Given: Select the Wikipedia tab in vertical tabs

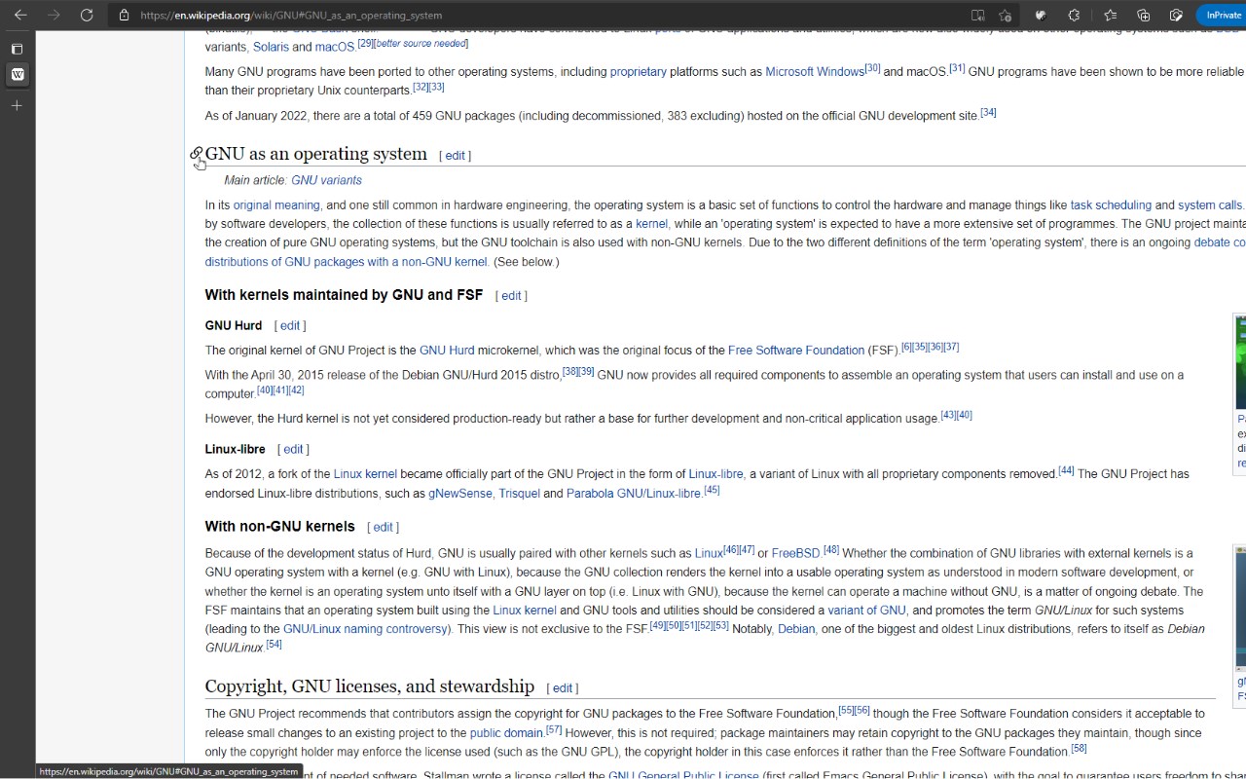Looking at the screenshot, I should tap(17, 74).
